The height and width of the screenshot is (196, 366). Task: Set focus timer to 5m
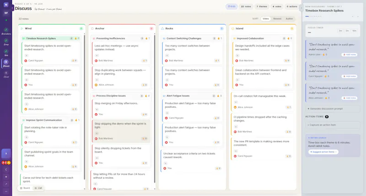347,31
